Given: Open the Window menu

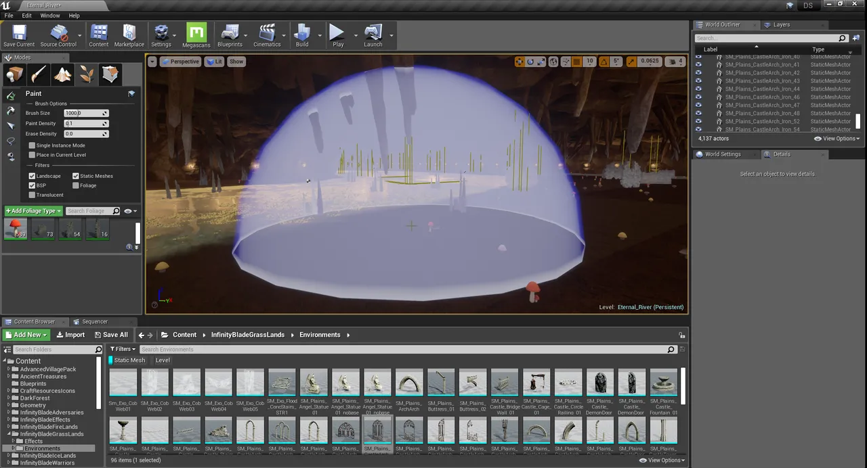Looking at the screenshot, I should tap(50, 16).
